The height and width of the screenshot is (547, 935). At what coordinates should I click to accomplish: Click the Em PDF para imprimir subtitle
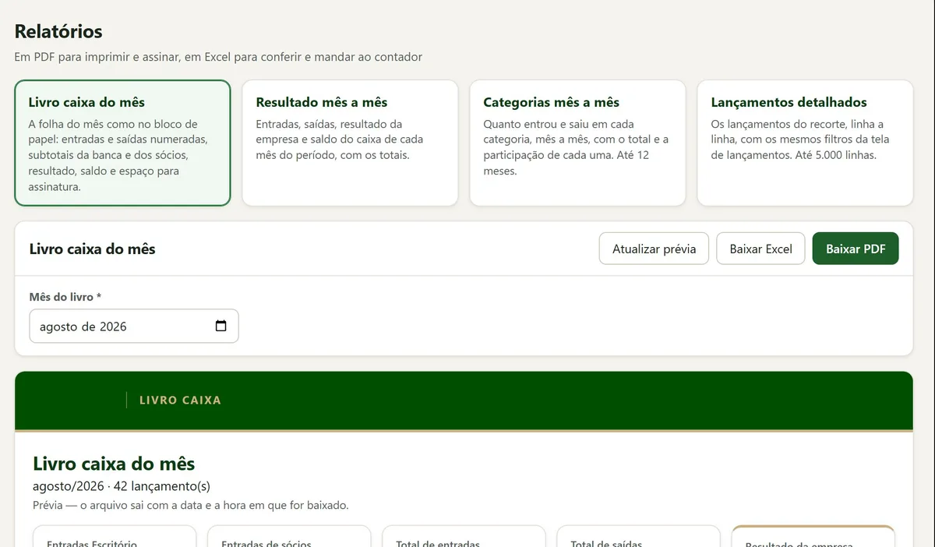pos(219,57)
